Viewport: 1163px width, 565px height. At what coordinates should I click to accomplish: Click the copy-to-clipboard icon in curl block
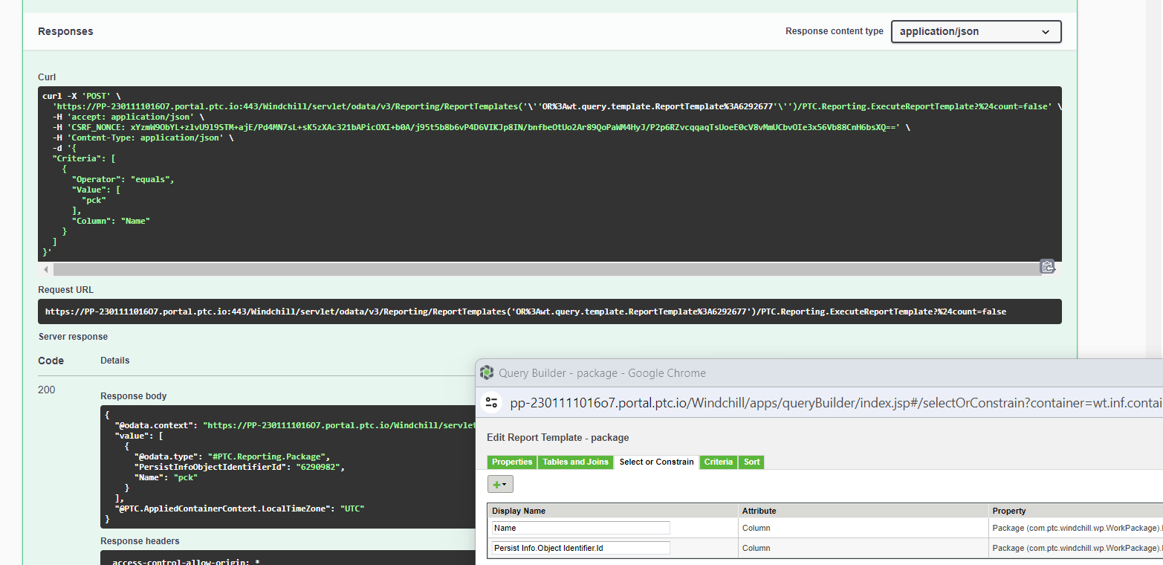(x=1047, y=266)
